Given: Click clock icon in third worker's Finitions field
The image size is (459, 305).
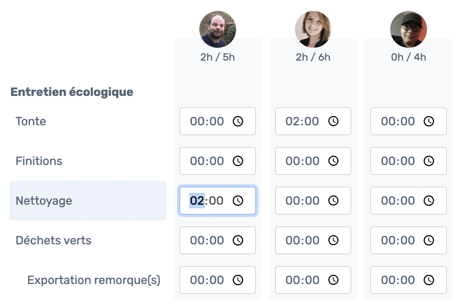Looking at the screenshot, I should [x=429, y=161].
